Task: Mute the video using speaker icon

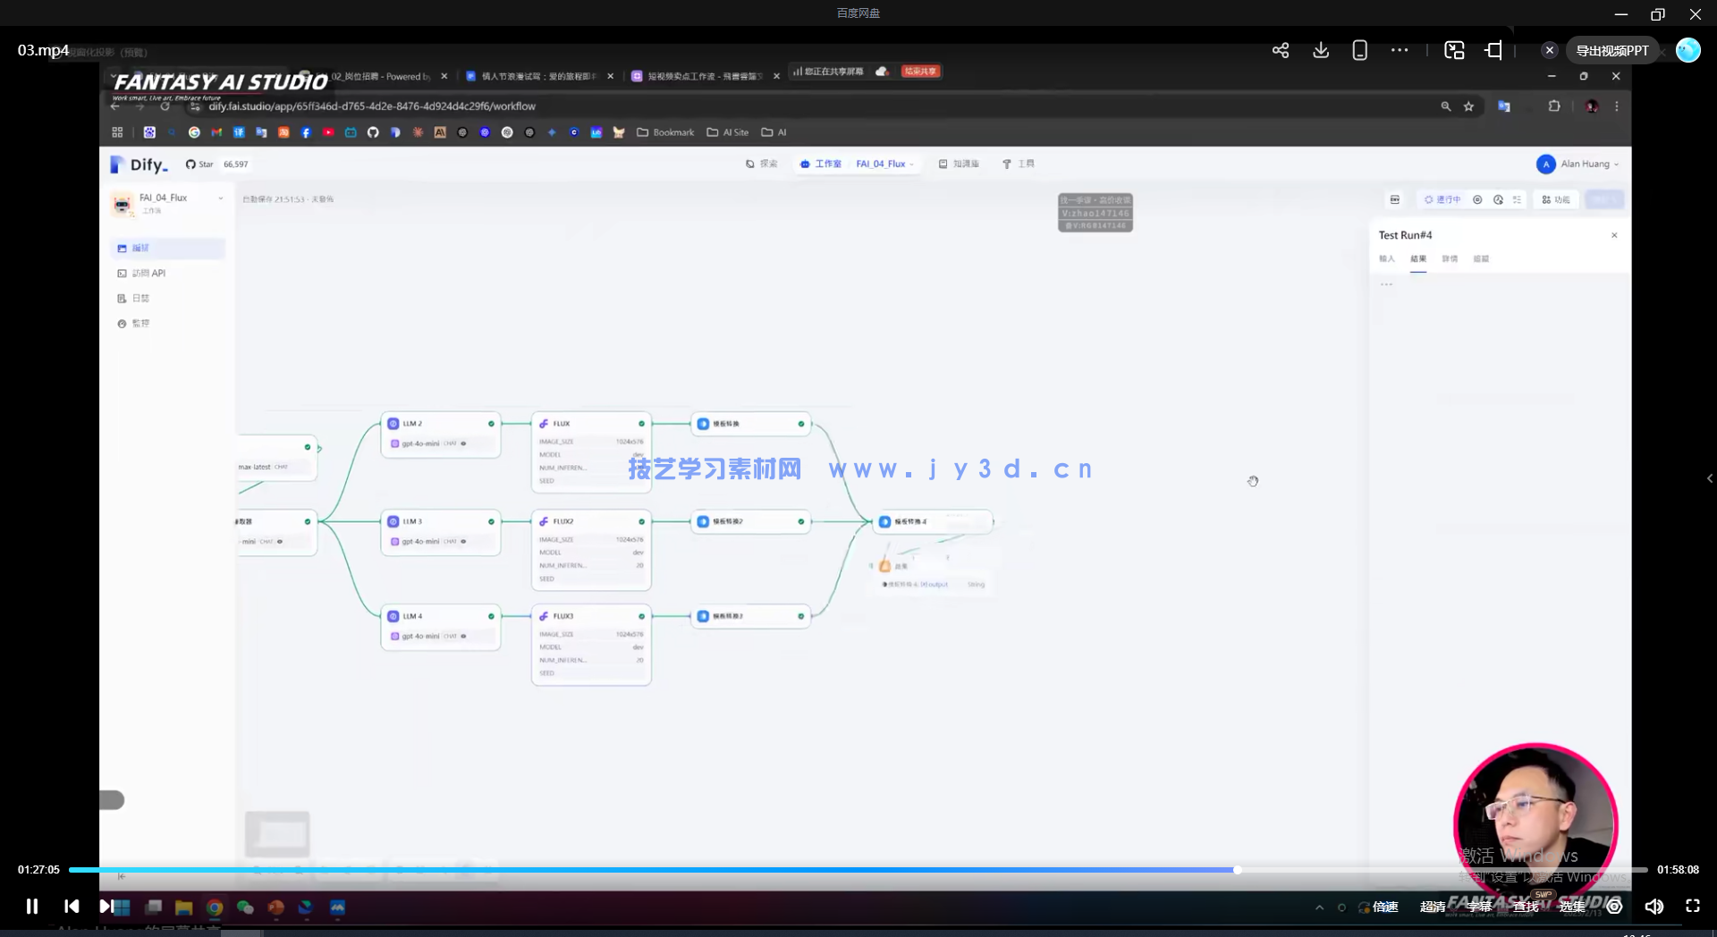Action: click(1654, 907)
